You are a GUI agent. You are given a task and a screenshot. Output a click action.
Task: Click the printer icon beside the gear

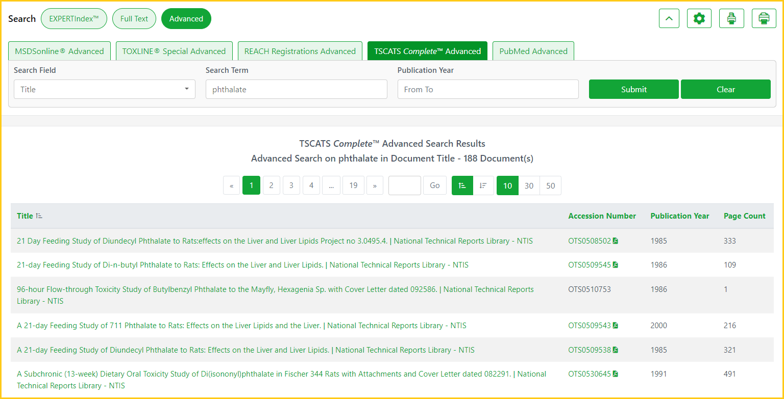(731, 19)
